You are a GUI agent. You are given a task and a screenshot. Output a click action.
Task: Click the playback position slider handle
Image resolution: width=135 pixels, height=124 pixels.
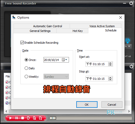click(x=53, y=118)
